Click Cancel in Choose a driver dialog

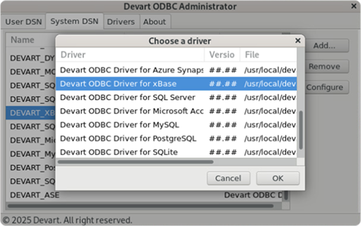[228, 178]
